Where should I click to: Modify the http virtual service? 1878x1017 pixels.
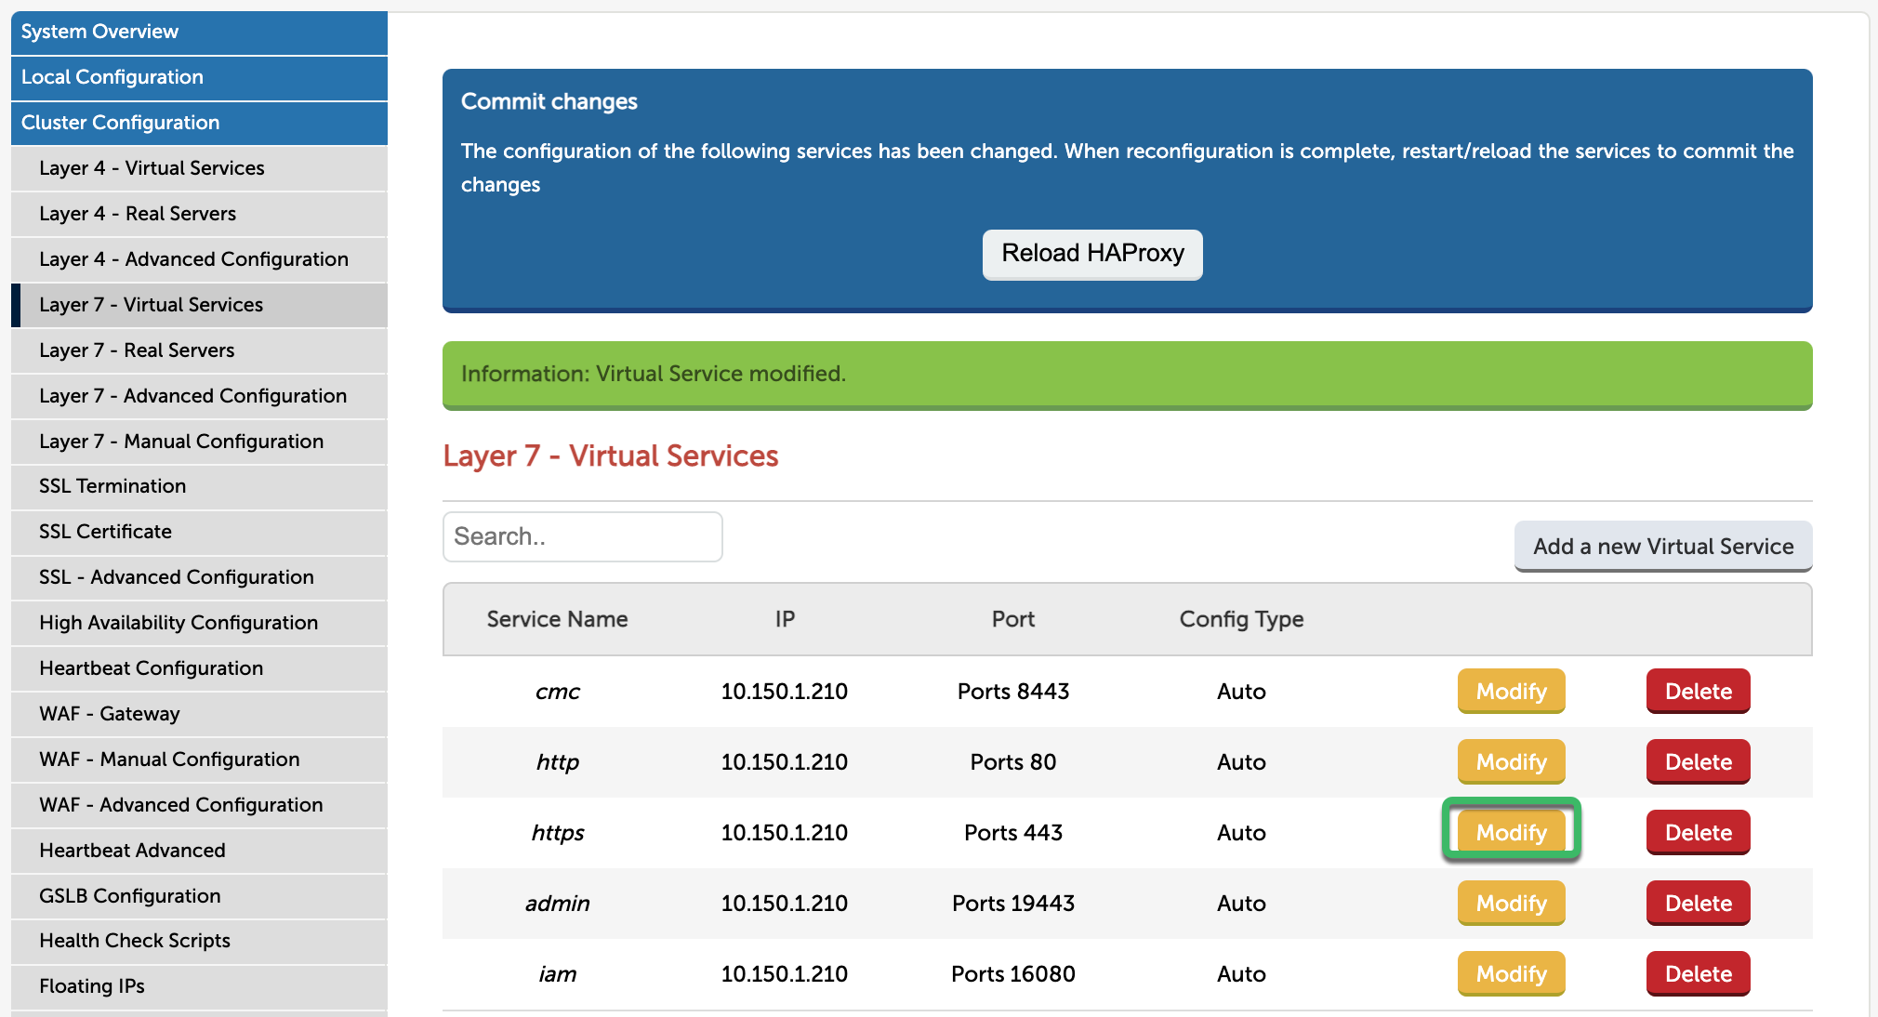1511,762
